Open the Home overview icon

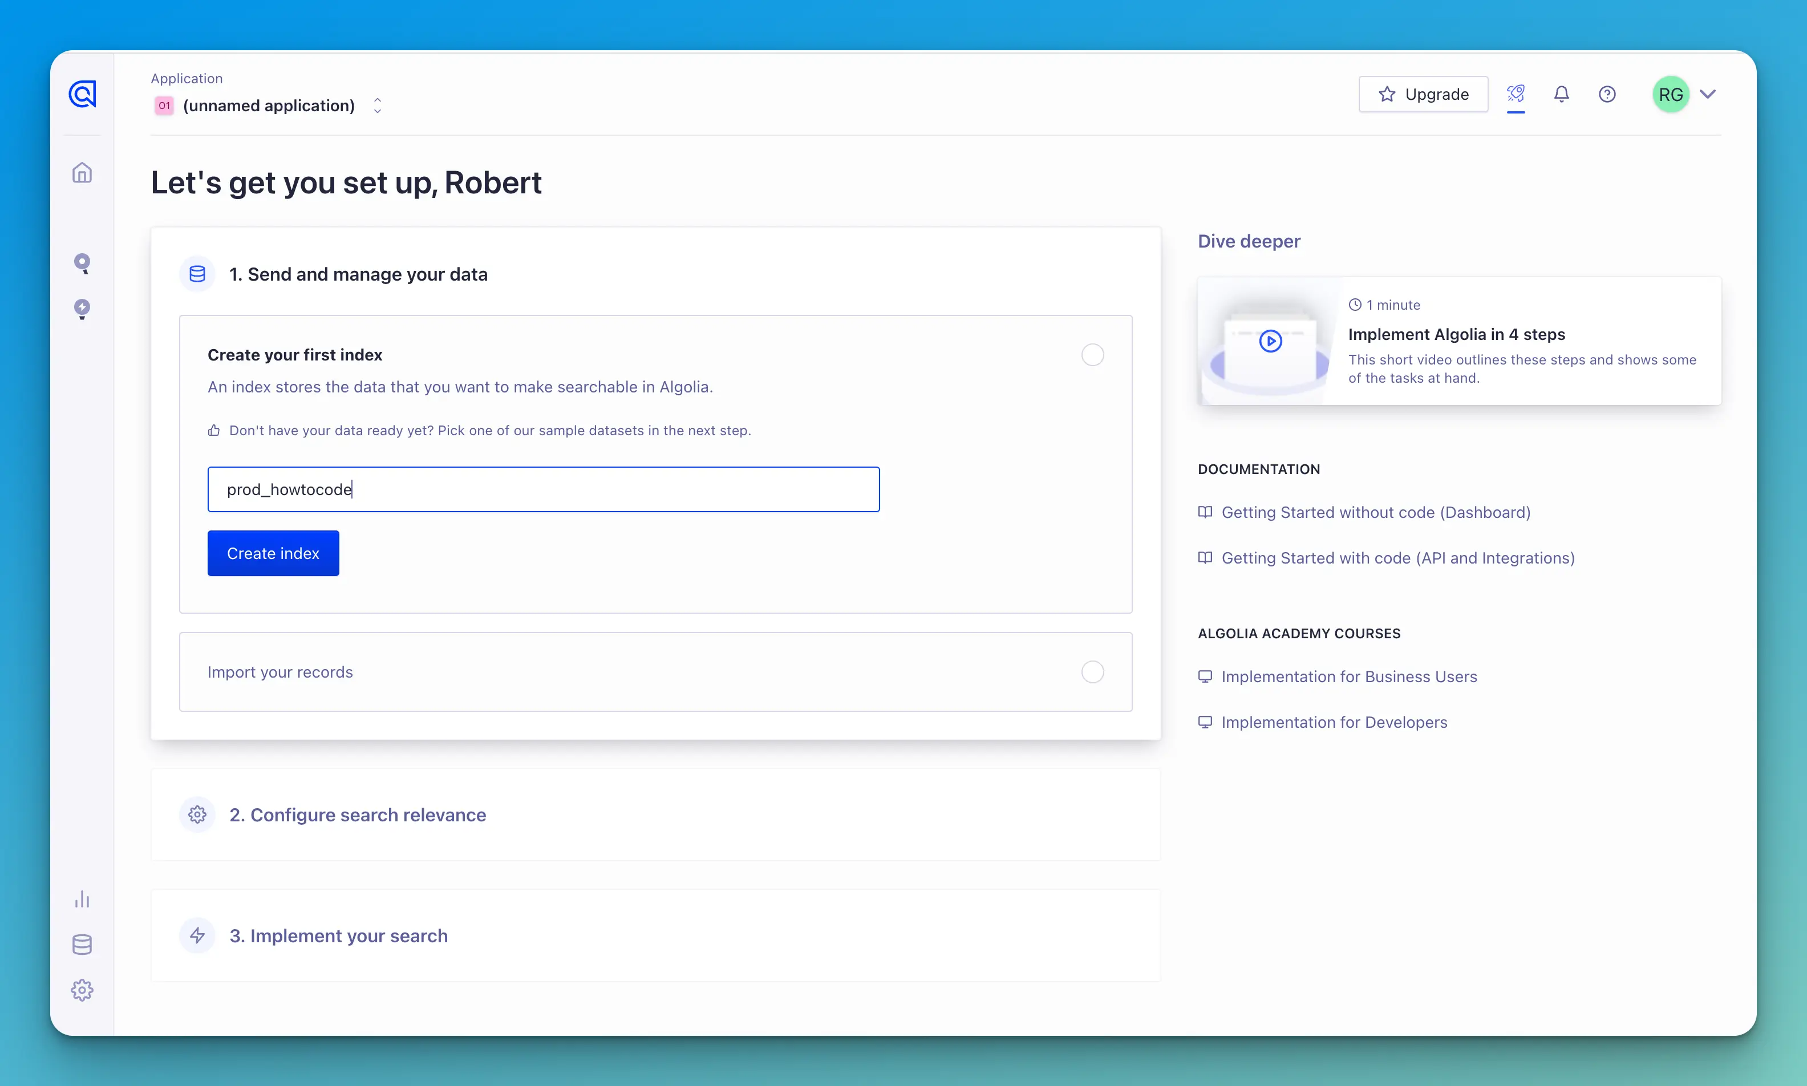82,173
